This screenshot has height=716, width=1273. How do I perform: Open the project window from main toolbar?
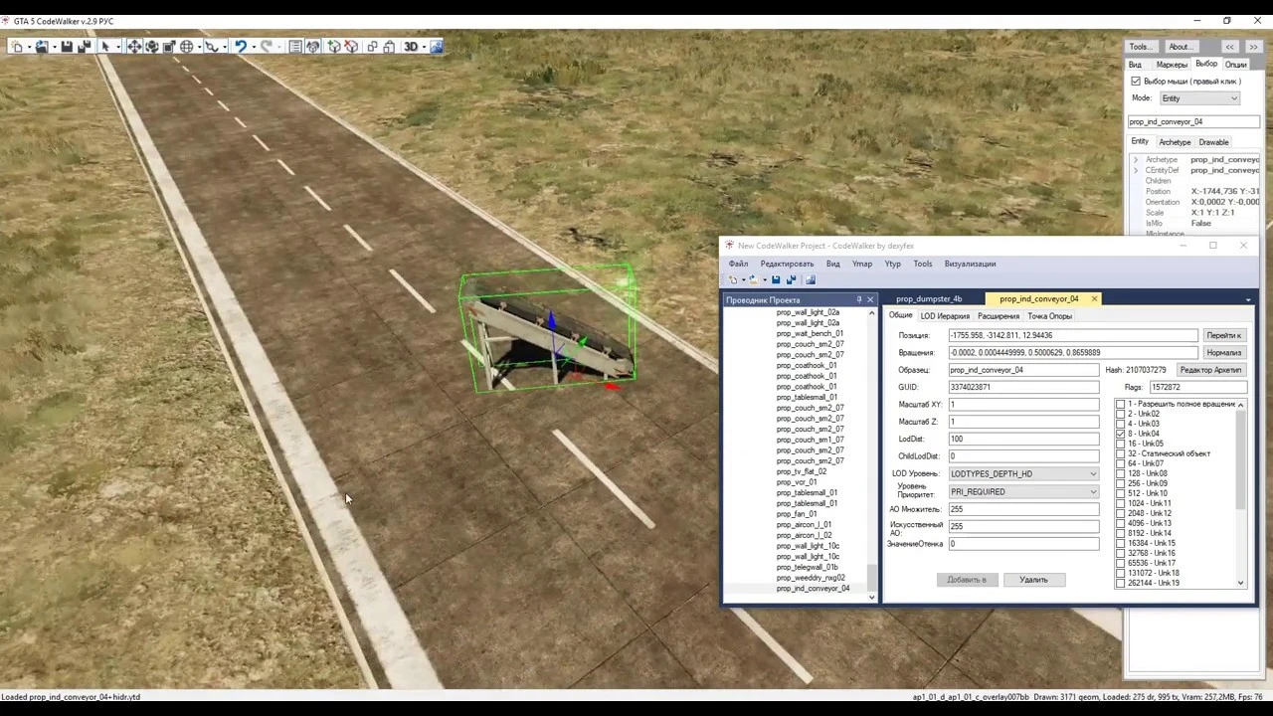pos(295,47)
